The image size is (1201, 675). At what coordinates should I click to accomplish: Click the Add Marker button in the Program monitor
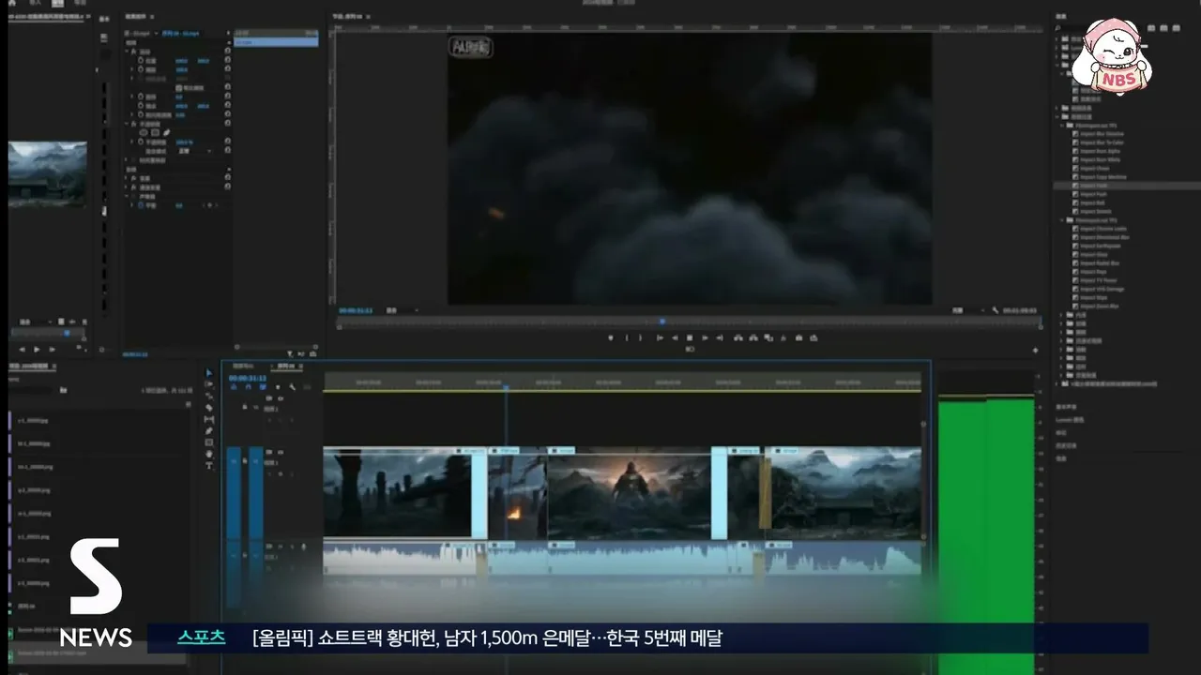click(x=611, y=337)
